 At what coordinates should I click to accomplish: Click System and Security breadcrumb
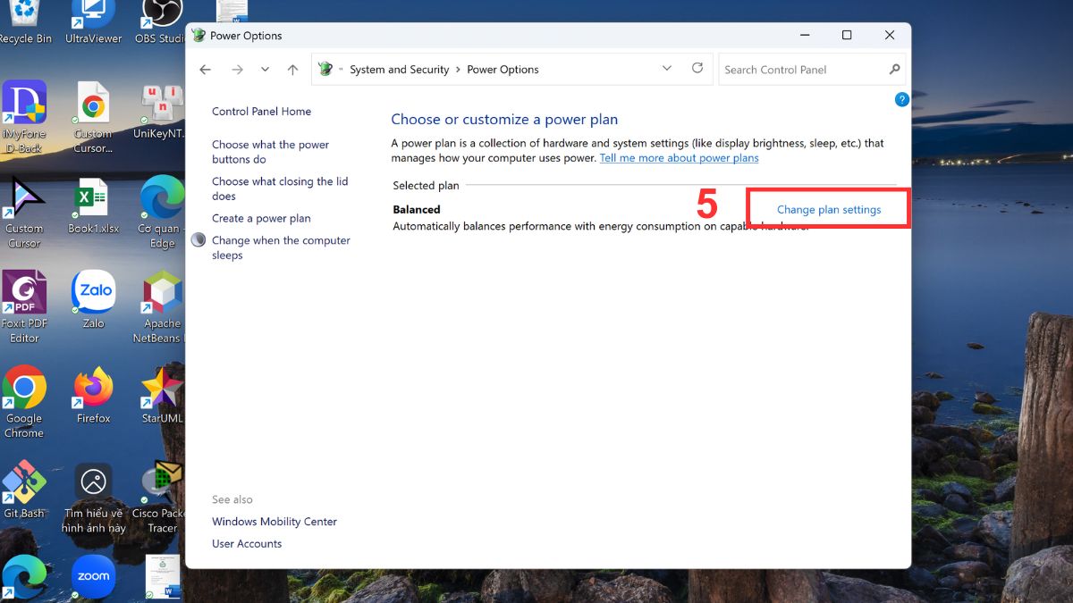click(x=399, y=70)
